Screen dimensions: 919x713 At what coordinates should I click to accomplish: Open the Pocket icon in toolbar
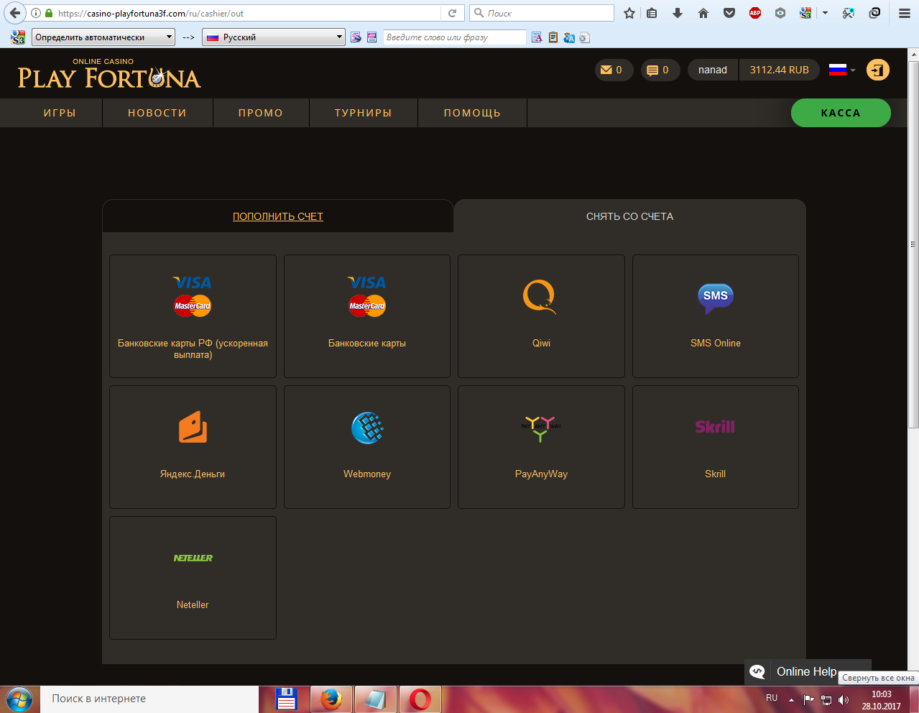(x=729, y=13)
